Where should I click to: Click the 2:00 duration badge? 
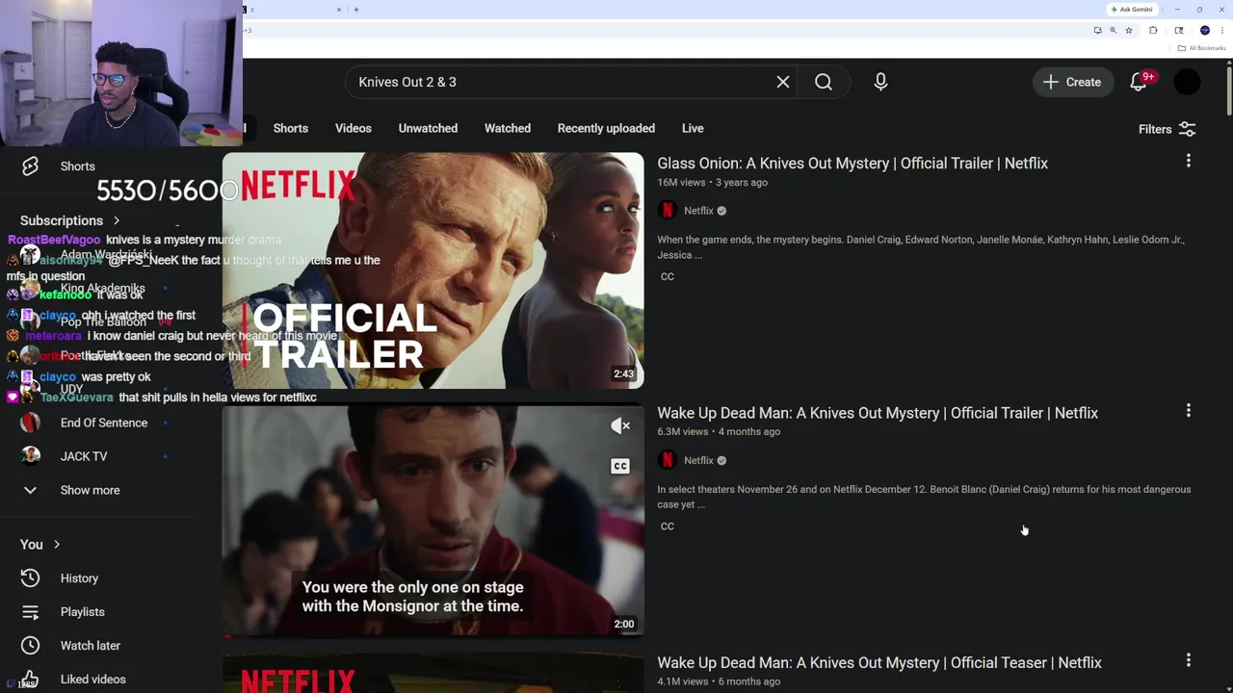click(x=624, y=625)
